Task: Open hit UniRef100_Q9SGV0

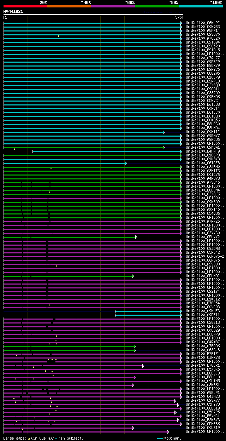Action: [x=203, y=35]
